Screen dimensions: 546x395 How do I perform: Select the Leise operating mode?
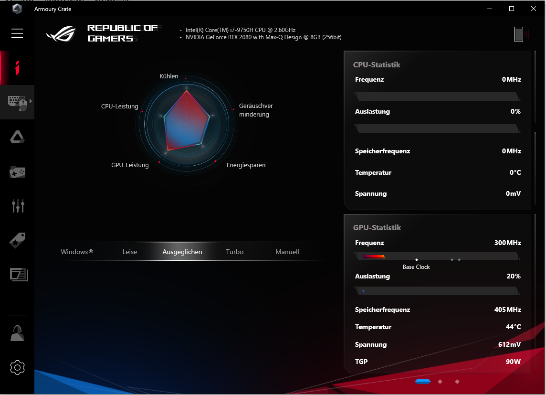(x=130, y=252)
